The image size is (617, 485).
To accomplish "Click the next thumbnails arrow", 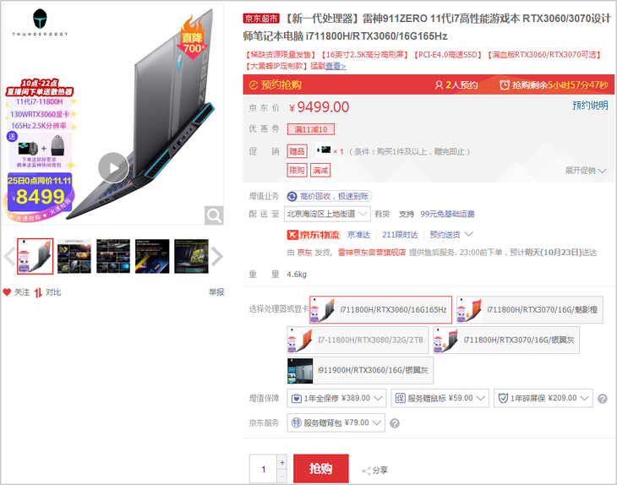I will tap(217, 257).
